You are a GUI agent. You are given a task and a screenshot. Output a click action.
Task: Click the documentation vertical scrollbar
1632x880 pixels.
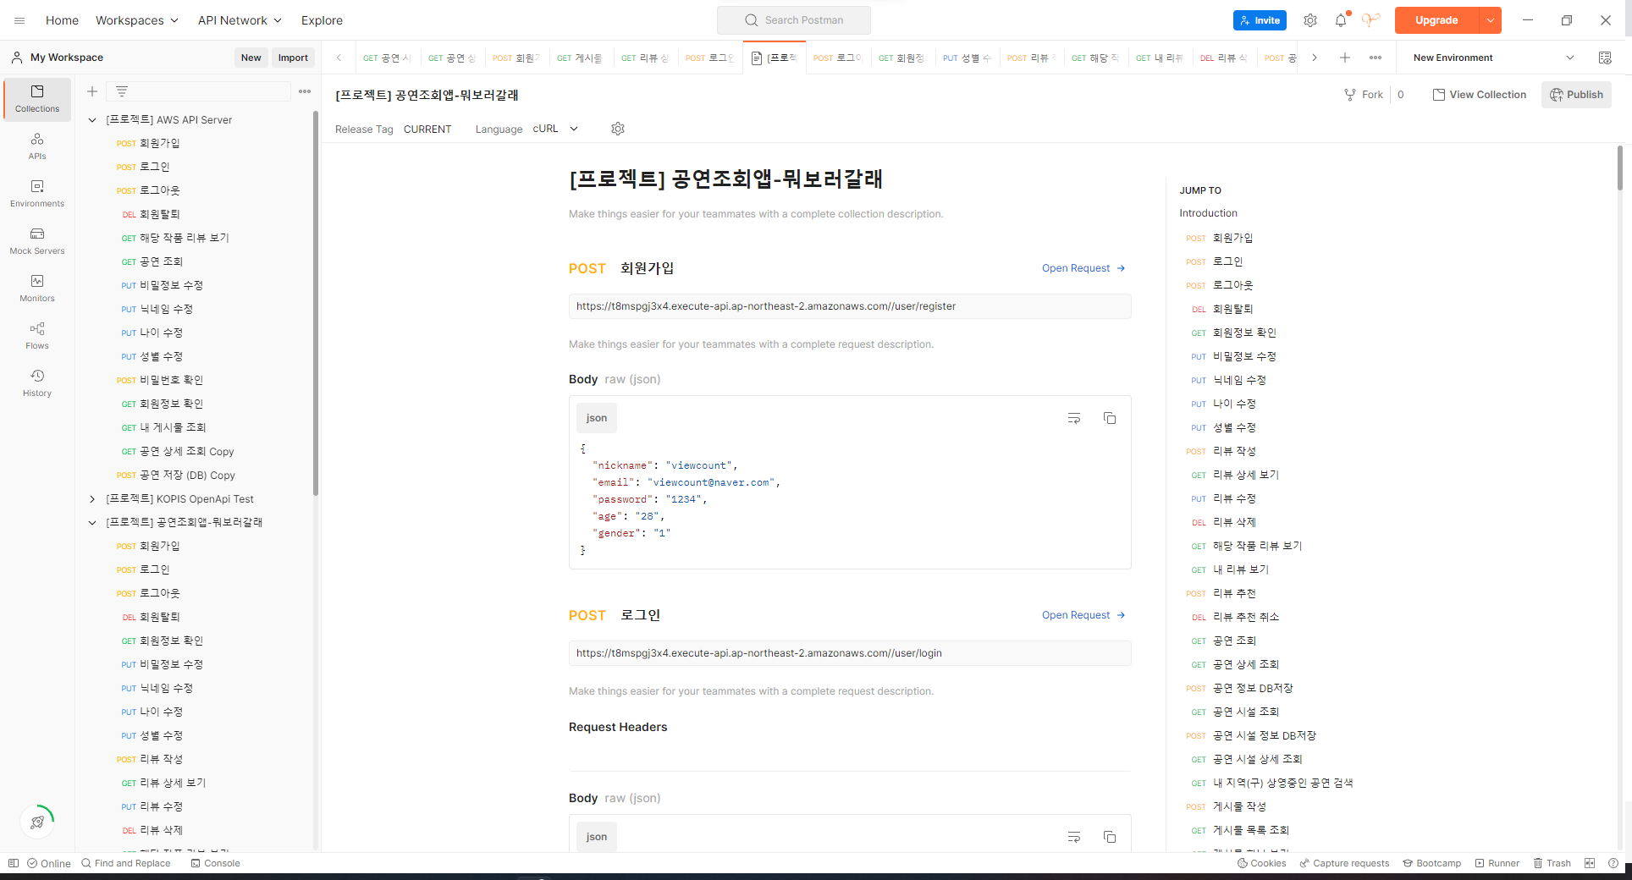[x=1620, y=168]
